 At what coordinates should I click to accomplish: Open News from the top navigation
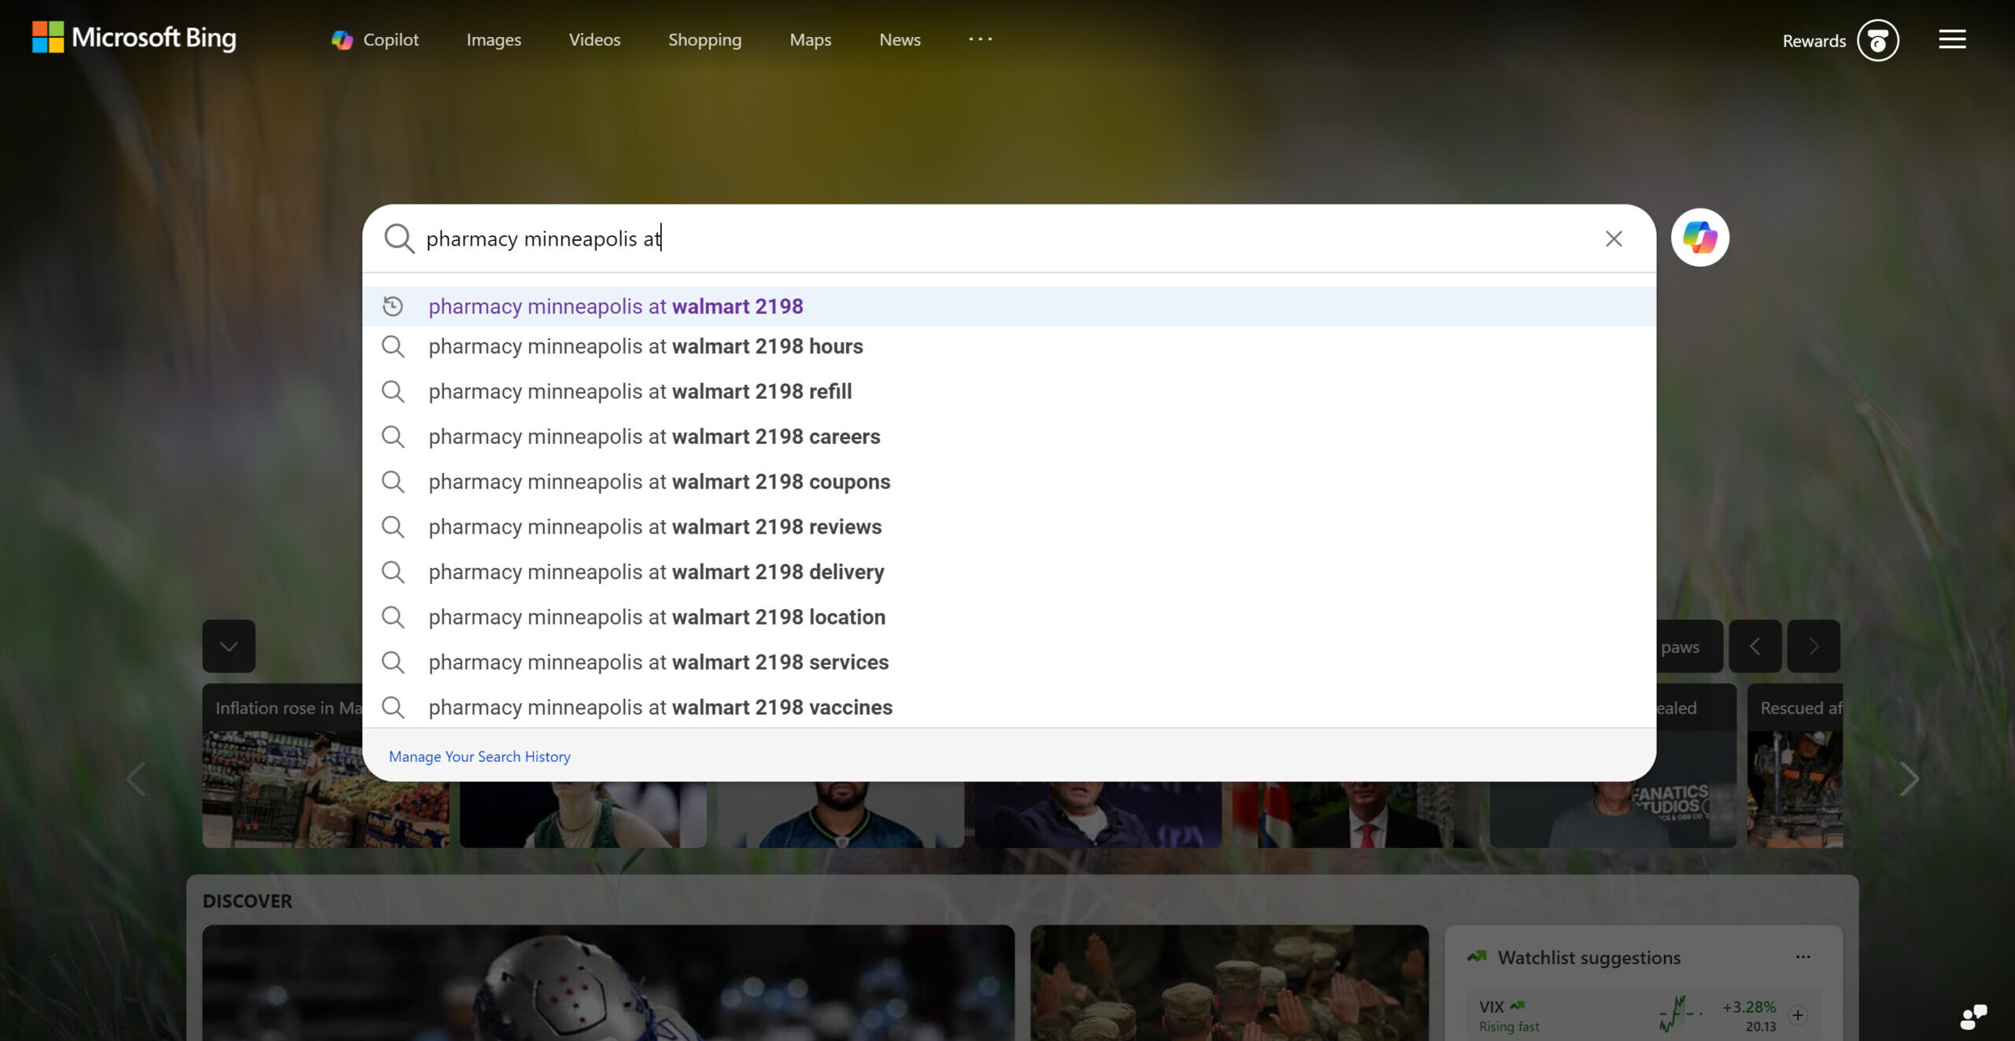click(x=899, y=39)
